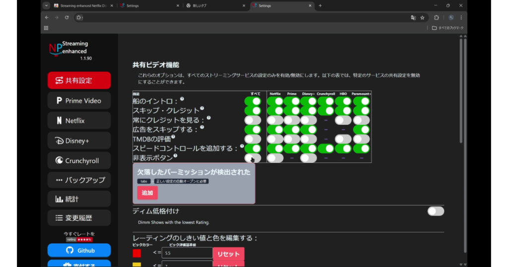Bookmark this page with the star icon
Image resolution: width=508 pixels, height=267 pixels.
pyautogui.click(x=422, y=17)
